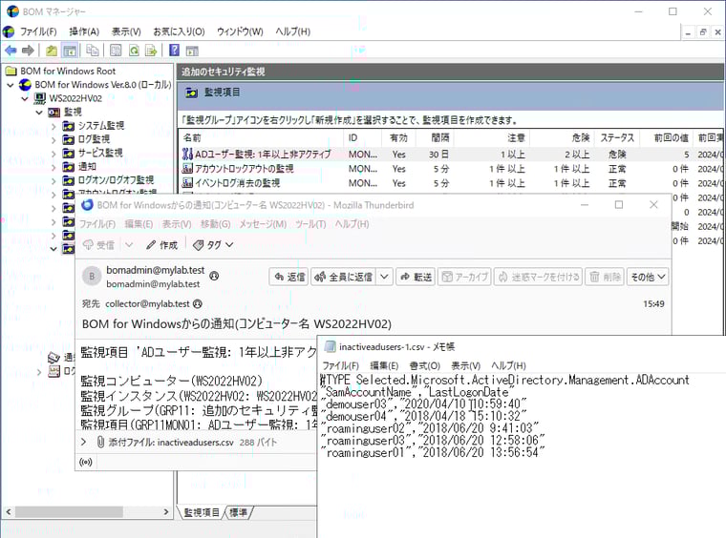
Task: Open the ヘルプ(H) menu in BOM Manager
Action: (x=292, y=31)
